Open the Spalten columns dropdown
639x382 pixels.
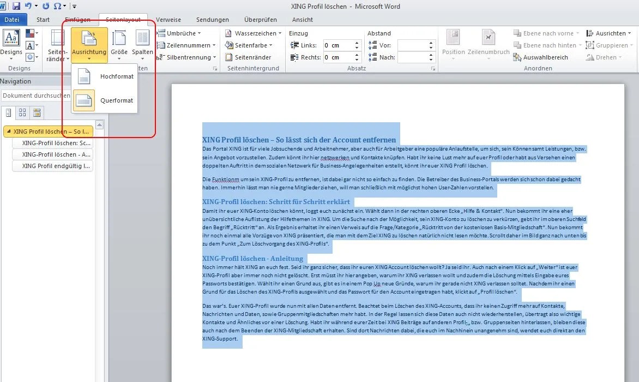(142, 45)
